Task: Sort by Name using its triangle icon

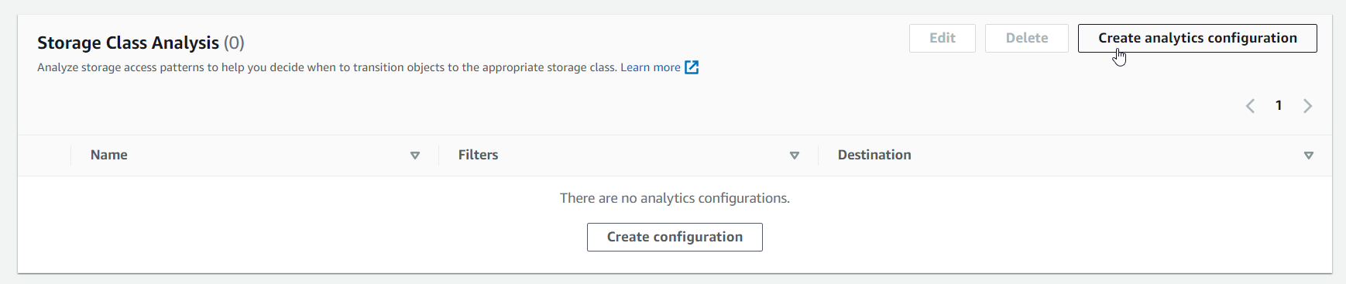Action: (415, 156)
